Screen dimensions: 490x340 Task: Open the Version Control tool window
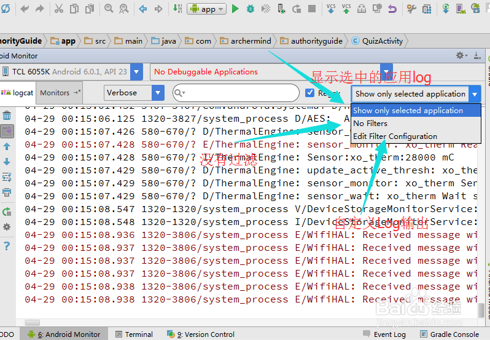pyautogui.click(x=201, y=334)
